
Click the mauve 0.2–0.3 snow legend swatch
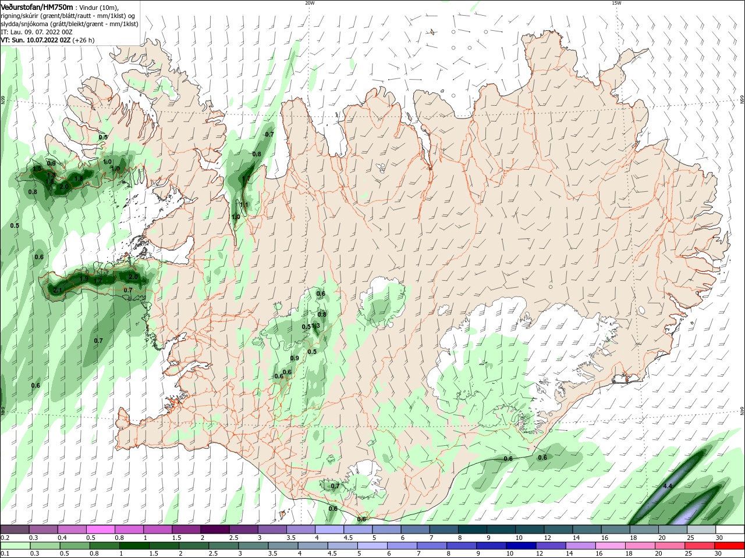pyautogui.click(x=15, y=530)
